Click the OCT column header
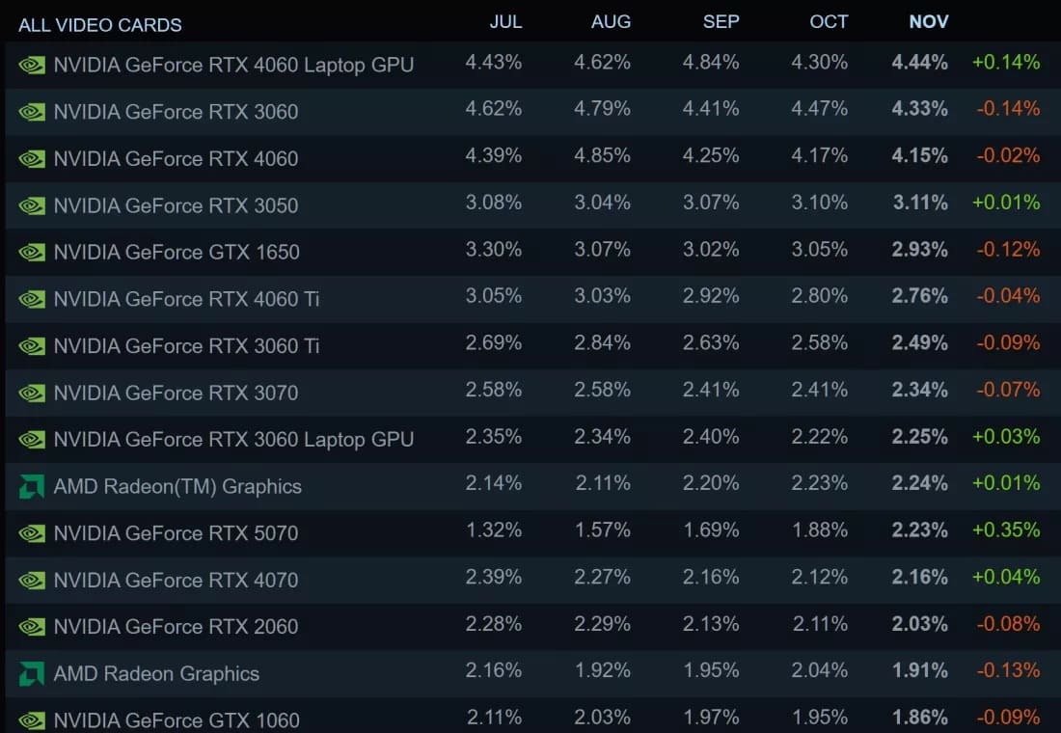1061x733 pixels. (x=829, y=22)
